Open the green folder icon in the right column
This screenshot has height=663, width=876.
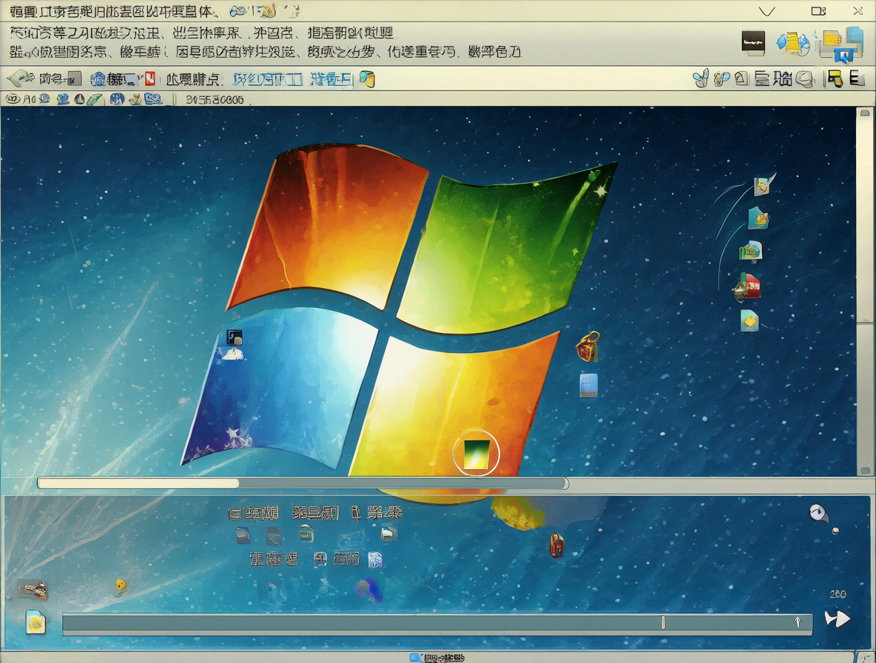coord(751,251)
